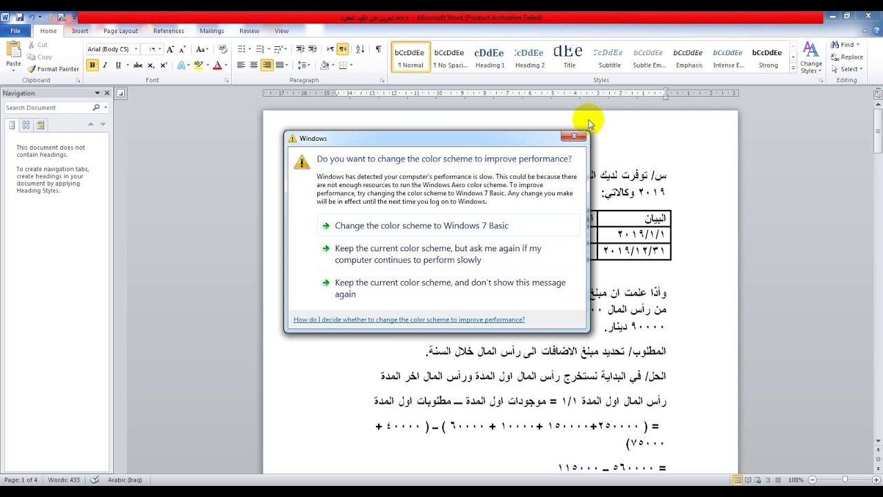Clear formatting from the selection
Image resolution: width=883 pixels, height=497 pixels.
tap(223, 49)
